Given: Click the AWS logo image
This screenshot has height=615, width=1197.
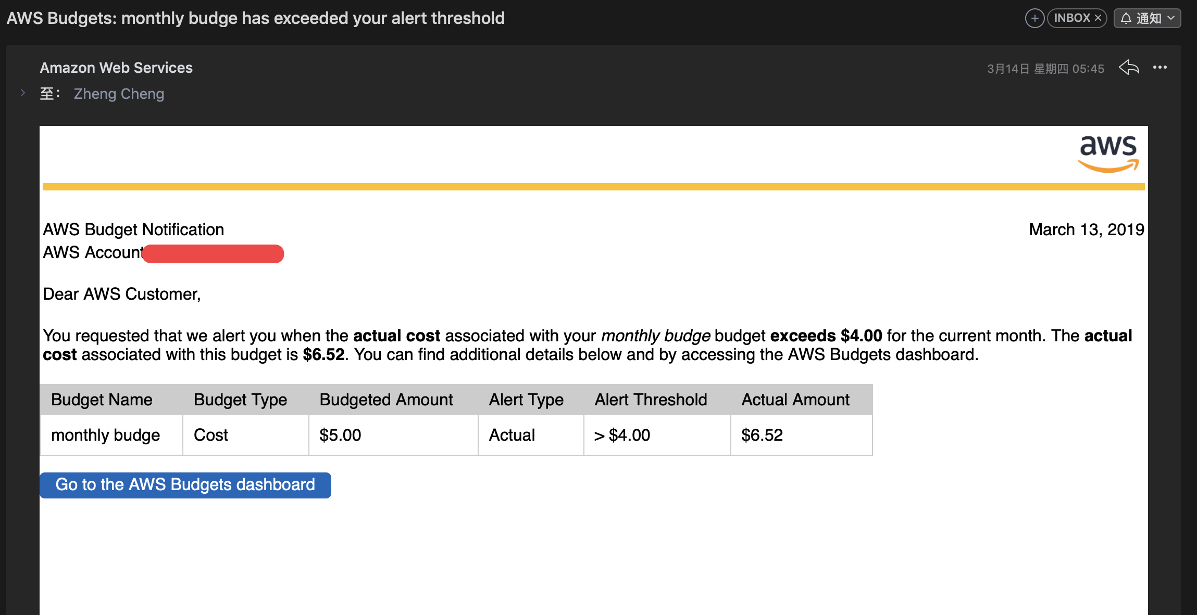Looking at the screenshot, I should coord(1108,153).
